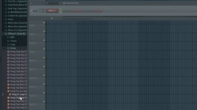The height and width of the screenshot is (110, 197).
Task: Expand Moses Dru..Expansion folder
Action: pos(16,27)
